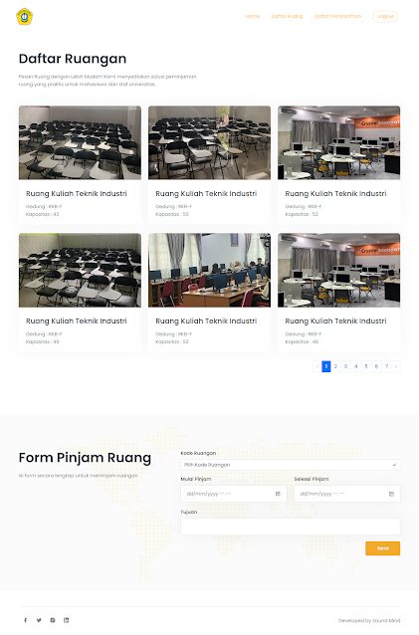This screenshot has width=419, height=635.
Task: Open the Daftar Peminjaman menu item
Action: (337, 16)
